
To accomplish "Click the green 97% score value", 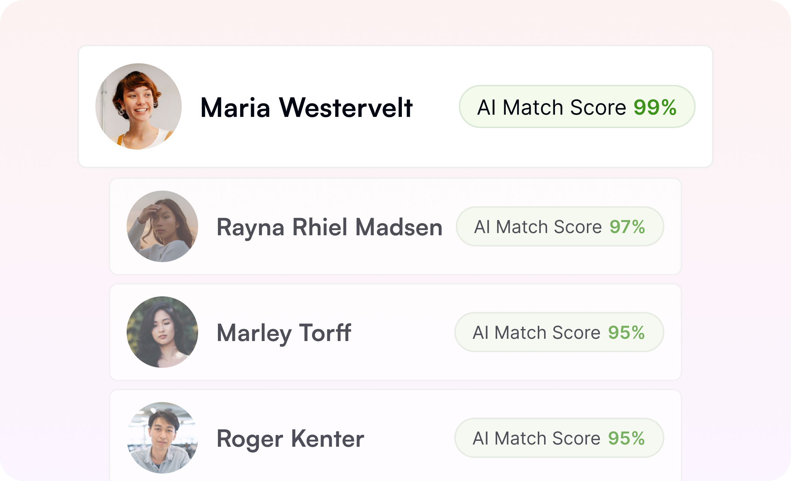I will tap(627, 227).
